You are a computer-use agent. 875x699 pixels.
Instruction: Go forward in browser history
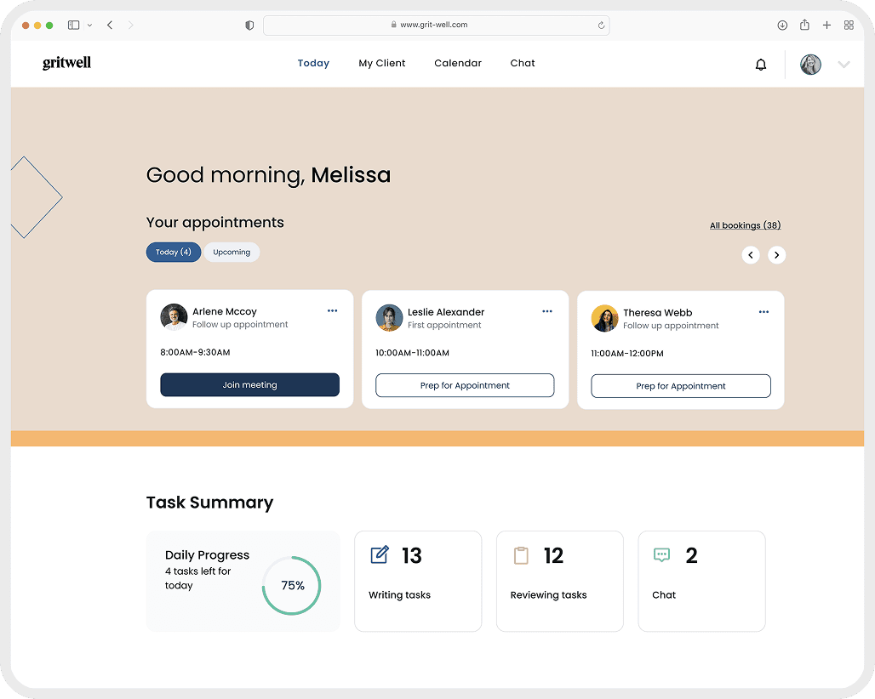(130, 25)
